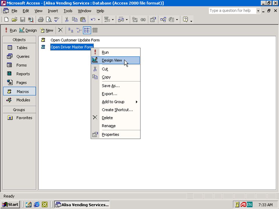This screenshot has width=279, height=209.
Task: Open the Edit menu
Action: pyautogui.click(x=26, y=11)
